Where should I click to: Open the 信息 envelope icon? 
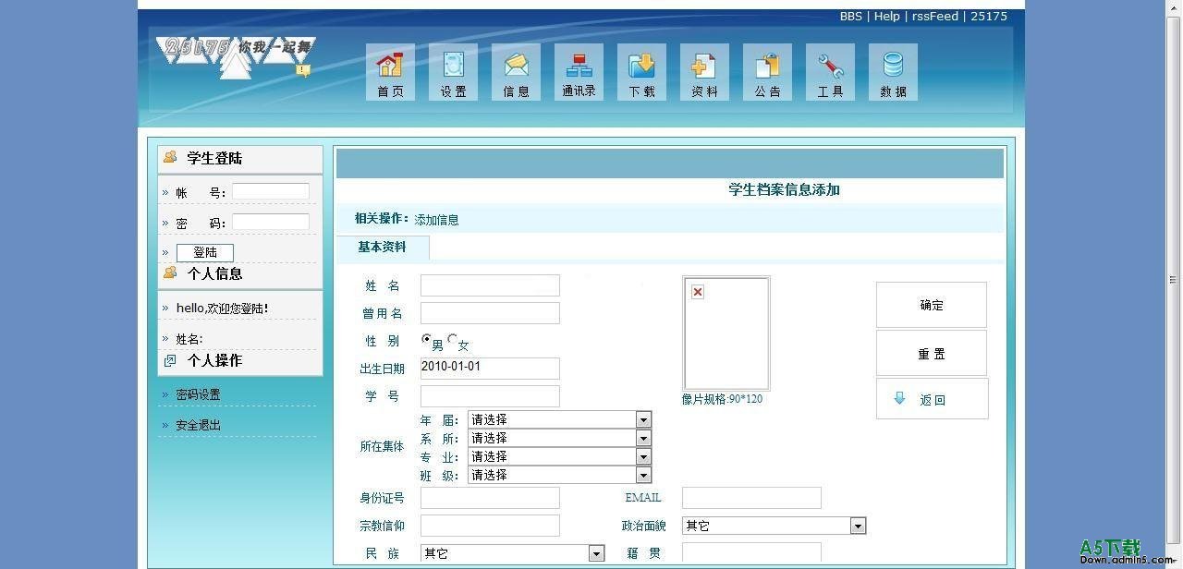(516, 72)
